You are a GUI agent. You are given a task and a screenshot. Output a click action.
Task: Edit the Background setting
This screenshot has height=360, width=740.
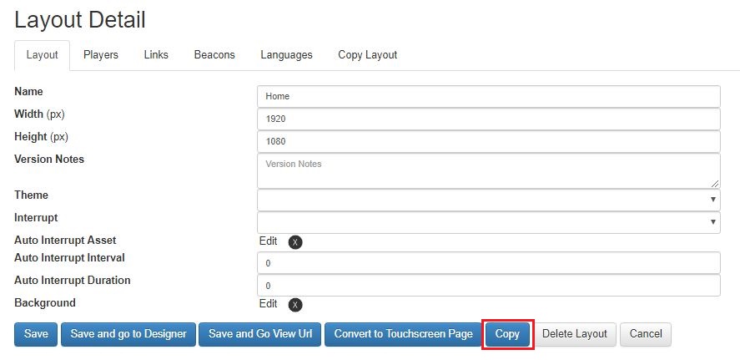click(268, 303)
